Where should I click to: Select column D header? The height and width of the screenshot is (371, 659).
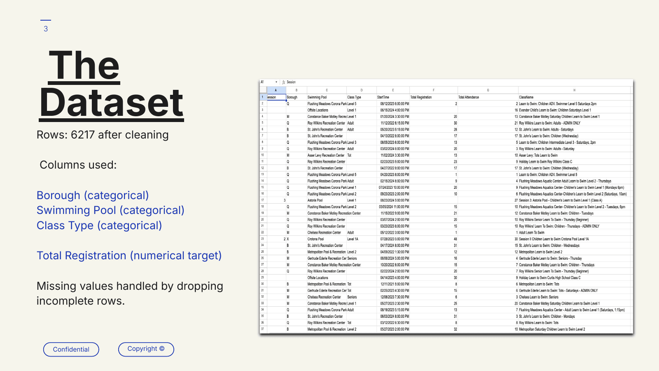tap(362, 90)
